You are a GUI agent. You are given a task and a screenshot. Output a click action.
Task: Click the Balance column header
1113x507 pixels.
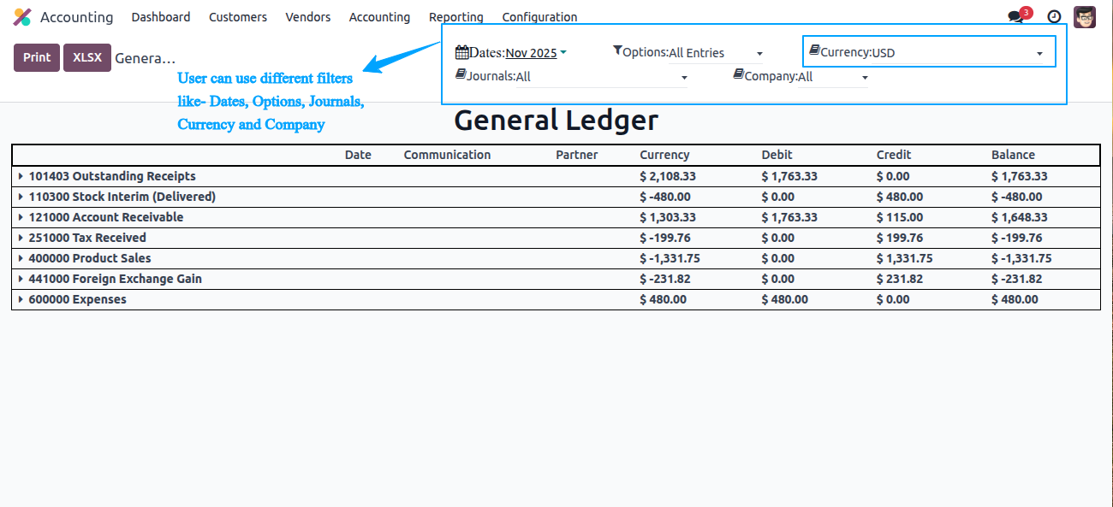coord(1013,155)
